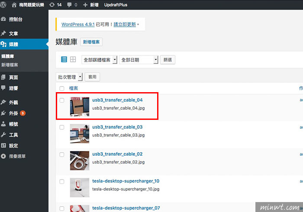Click the 套用 apply button
This screenshot has width=303, height=212.
[92, 77]
